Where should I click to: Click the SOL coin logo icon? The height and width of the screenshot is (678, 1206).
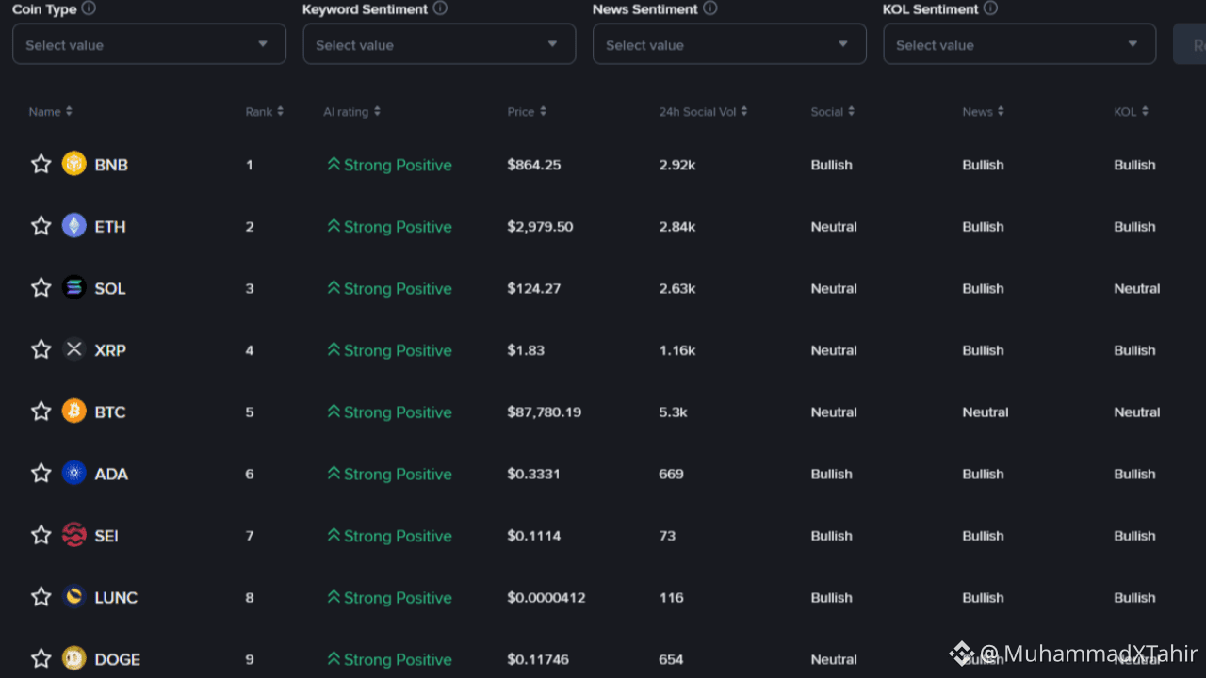[x=74, y=288]
